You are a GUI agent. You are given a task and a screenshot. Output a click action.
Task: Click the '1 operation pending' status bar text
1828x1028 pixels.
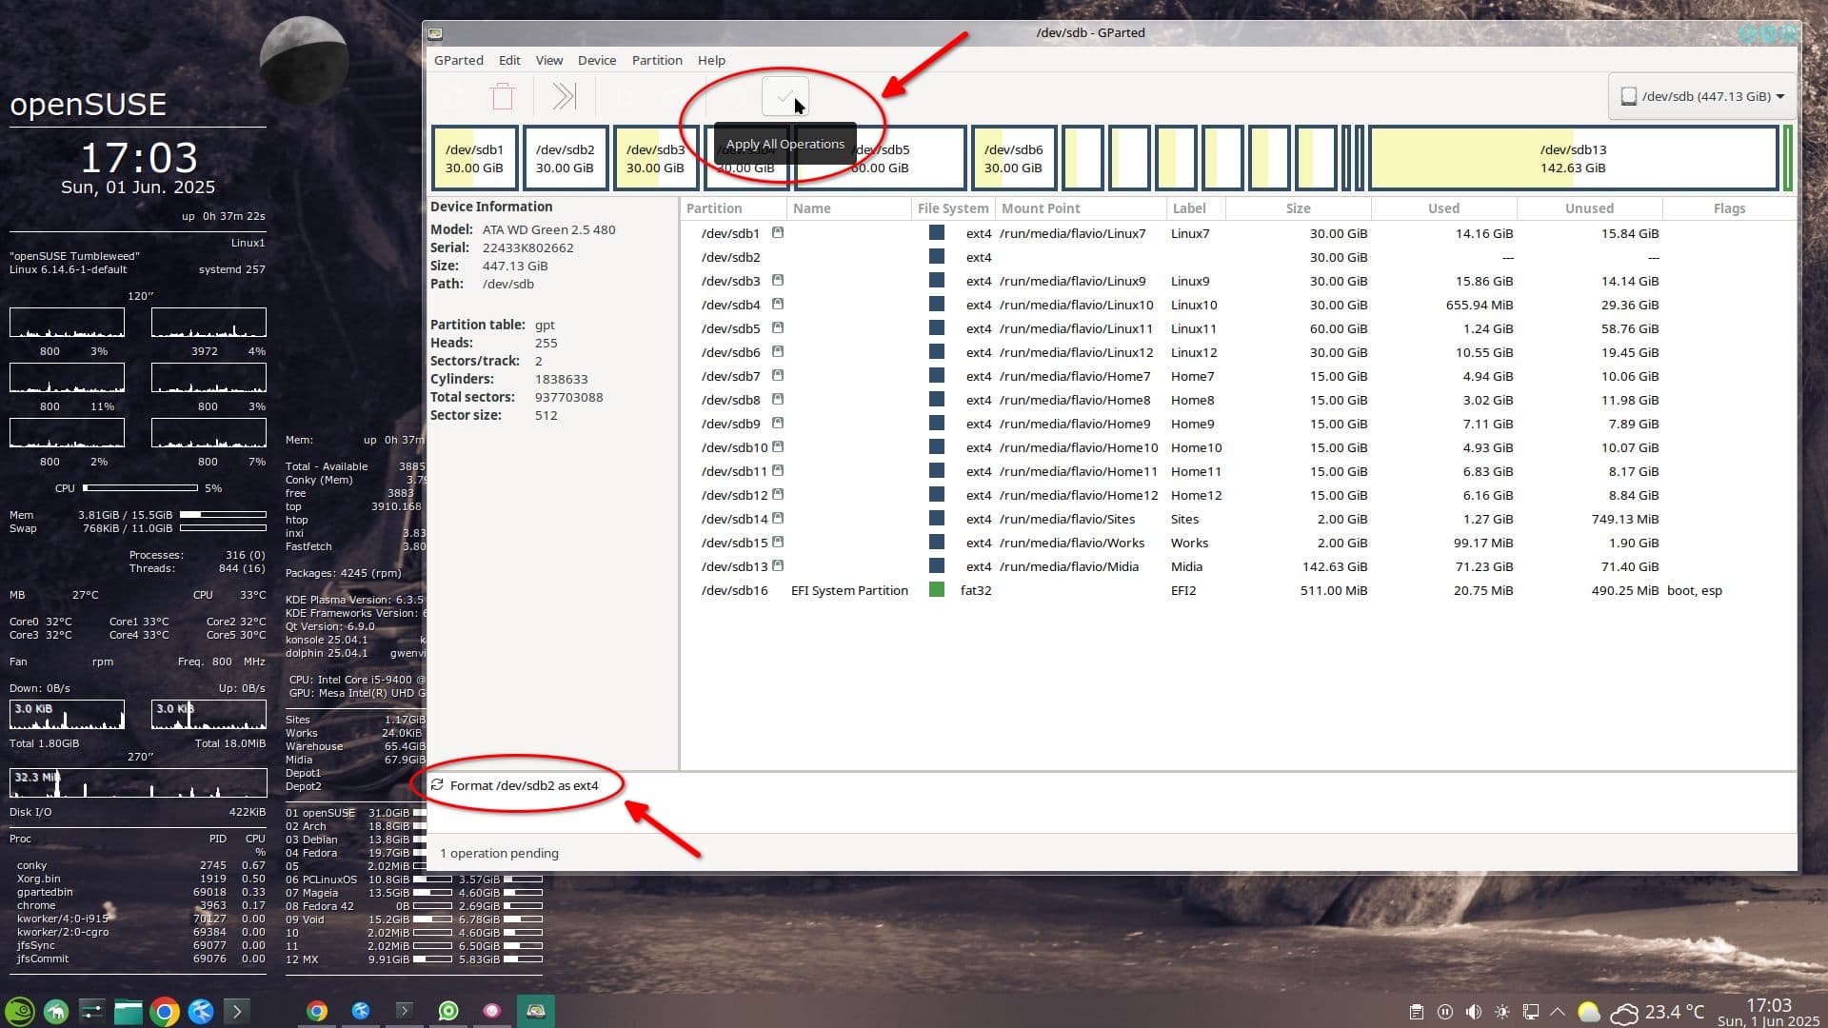[499, 853]
